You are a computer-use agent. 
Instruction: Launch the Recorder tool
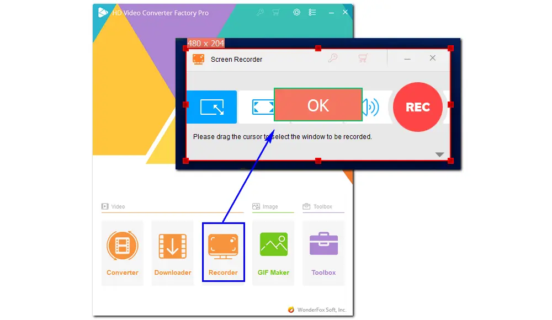click(223, 252)
